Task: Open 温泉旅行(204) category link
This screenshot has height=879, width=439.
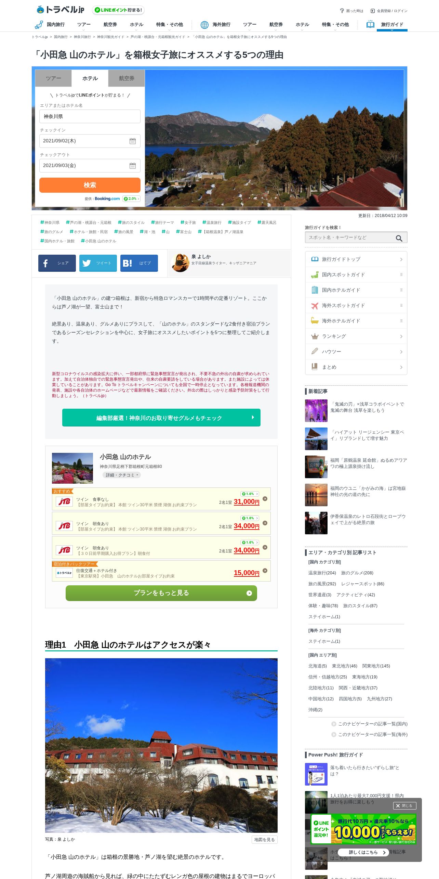Action: tap(322, 573)
